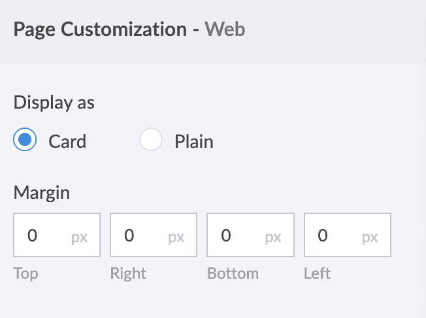426x318 pixels.
Task: Click the px unit in Top margin
Action: click(x=80, y=237)
